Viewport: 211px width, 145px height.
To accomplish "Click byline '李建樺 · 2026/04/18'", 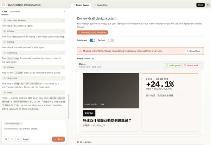I will click(x=94, y=126).
